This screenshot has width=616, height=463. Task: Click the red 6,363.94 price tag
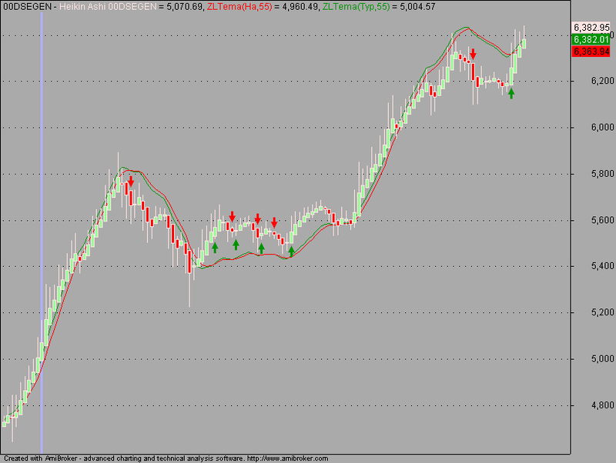(x=591, y=52)
